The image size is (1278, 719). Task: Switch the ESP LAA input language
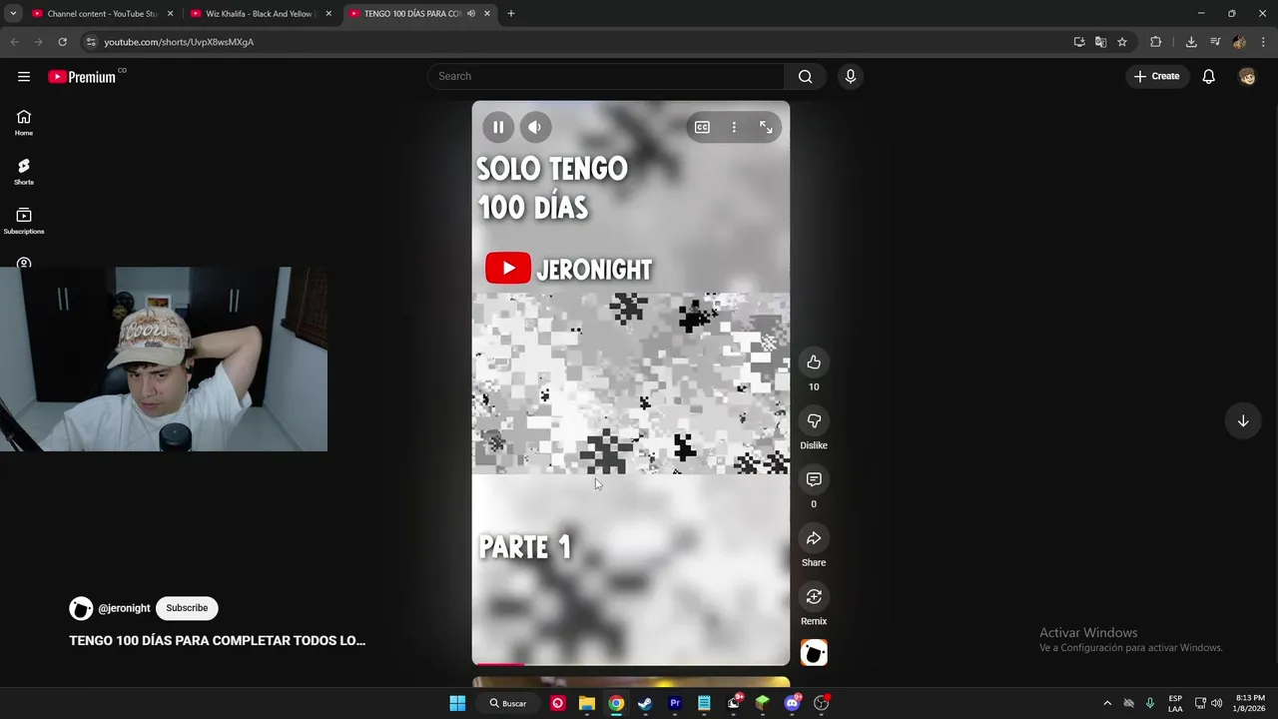1175,703
